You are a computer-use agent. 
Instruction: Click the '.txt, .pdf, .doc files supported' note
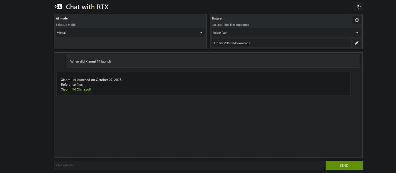click(x=230, y=25)
